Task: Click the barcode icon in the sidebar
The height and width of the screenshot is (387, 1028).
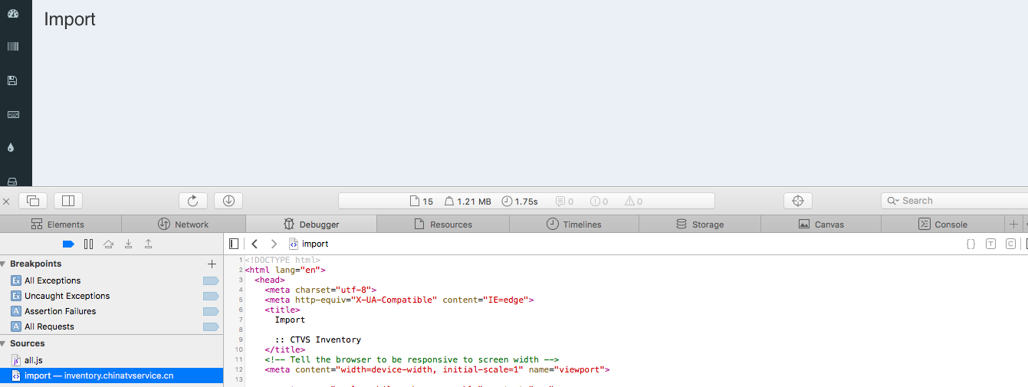Action: [x=12, y=47]
